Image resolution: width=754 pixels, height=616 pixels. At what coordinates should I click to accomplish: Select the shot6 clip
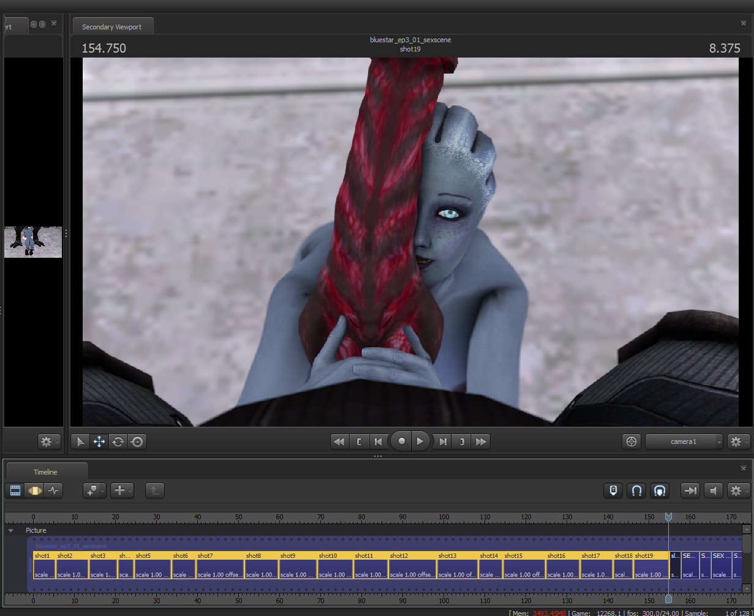click(184, 565)
